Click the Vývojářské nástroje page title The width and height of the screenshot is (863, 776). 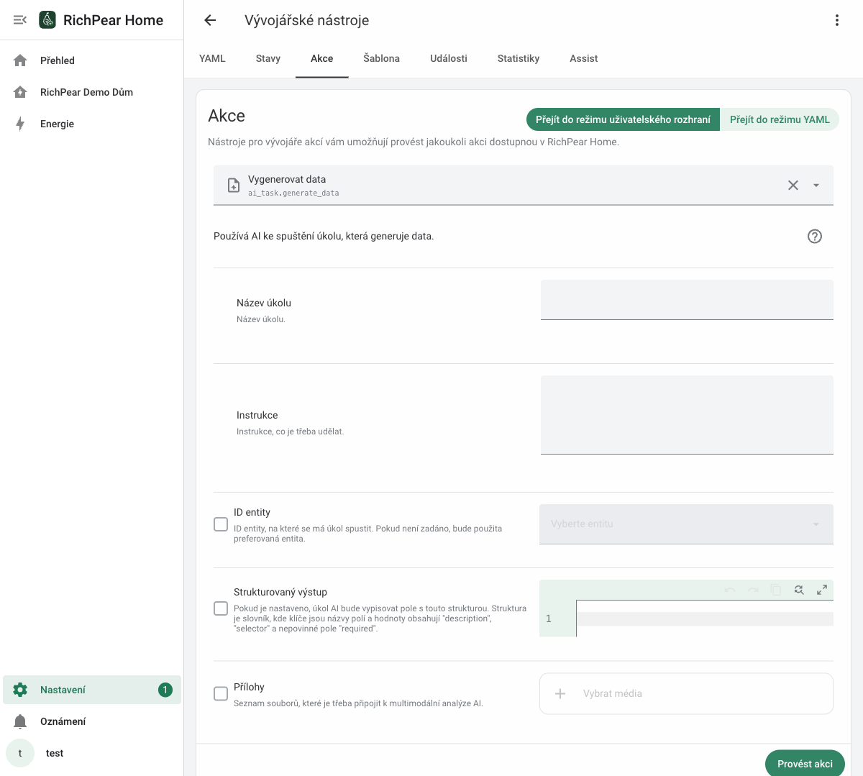tap(307, 20)
